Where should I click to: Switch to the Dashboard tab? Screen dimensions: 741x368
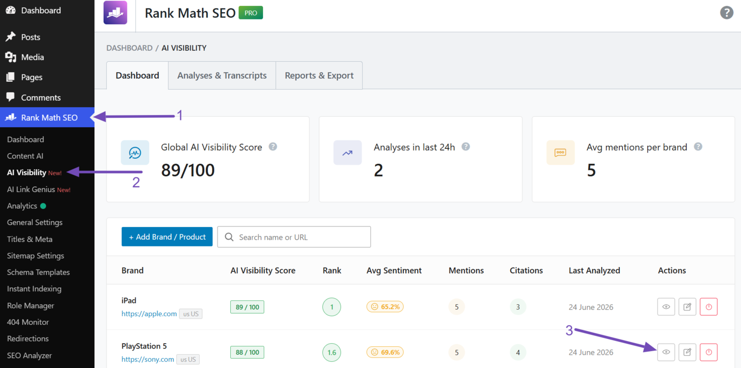click(138, 76)
